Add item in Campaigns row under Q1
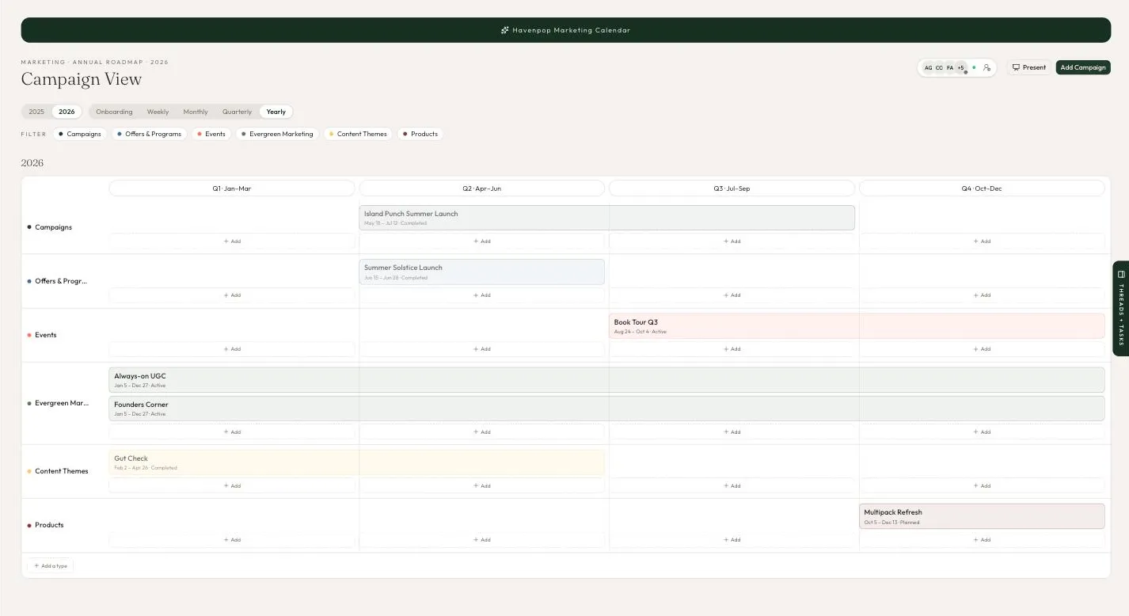The height and width of the screenshot is (616, 1129). click(232, 241)
